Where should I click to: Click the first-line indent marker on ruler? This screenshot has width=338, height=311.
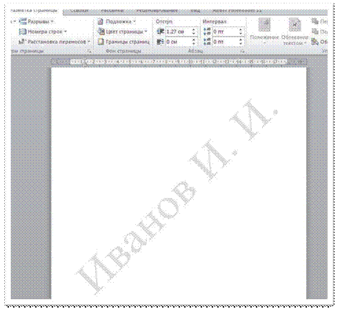coord(85,61)
